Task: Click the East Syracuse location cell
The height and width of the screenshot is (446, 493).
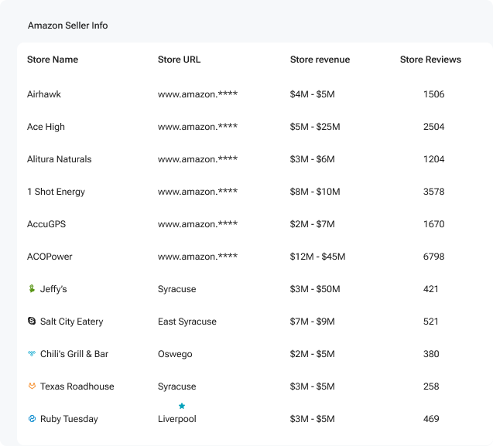Action: [187, 322]
